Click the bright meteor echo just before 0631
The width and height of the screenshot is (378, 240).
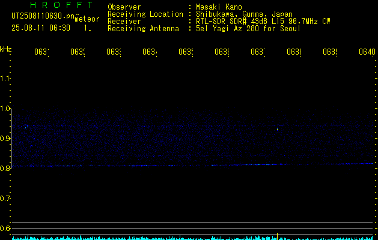28,126
